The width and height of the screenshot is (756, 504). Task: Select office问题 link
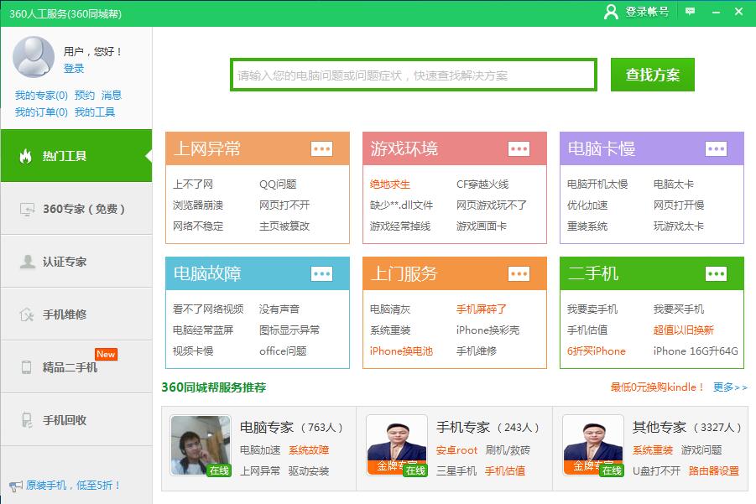283,351
